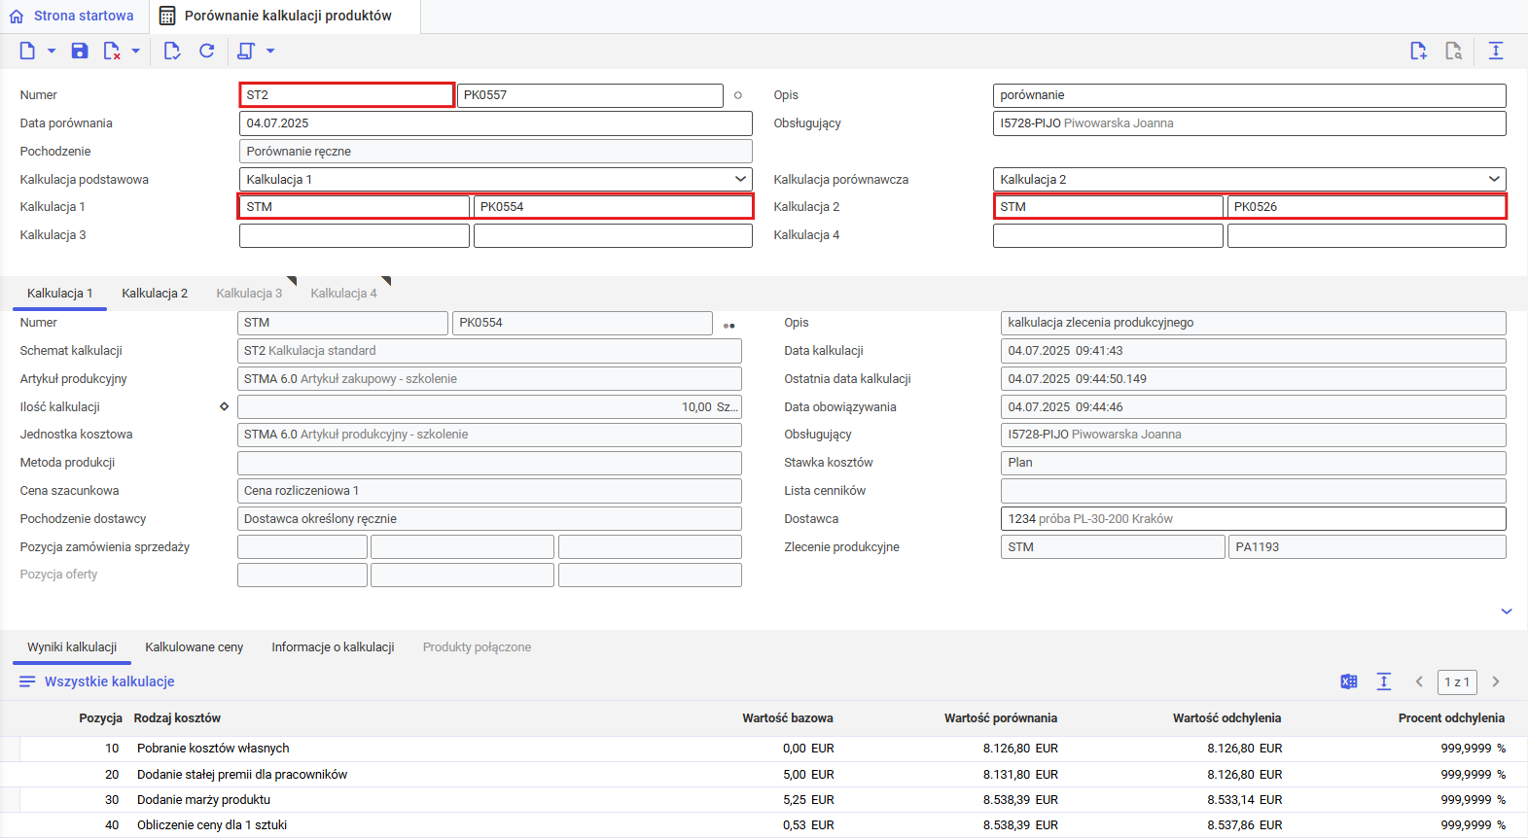Image resolution: width=1528 pixels, height=838 pixels.
Task: Click the top toolbar expand/collapse height icon
Action: [1496, 51]
